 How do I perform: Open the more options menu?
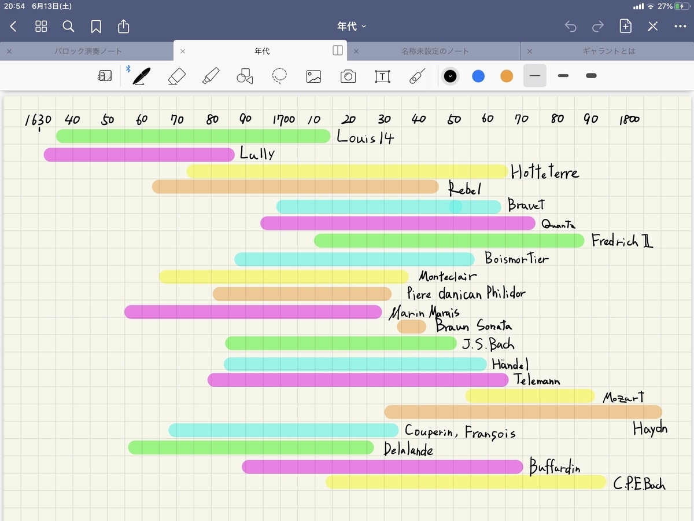tap(680, 27)
